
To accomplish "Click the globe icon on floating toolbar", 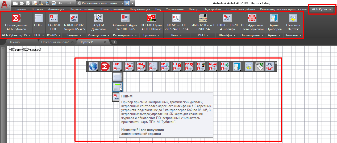I will [x=93, y=66].
